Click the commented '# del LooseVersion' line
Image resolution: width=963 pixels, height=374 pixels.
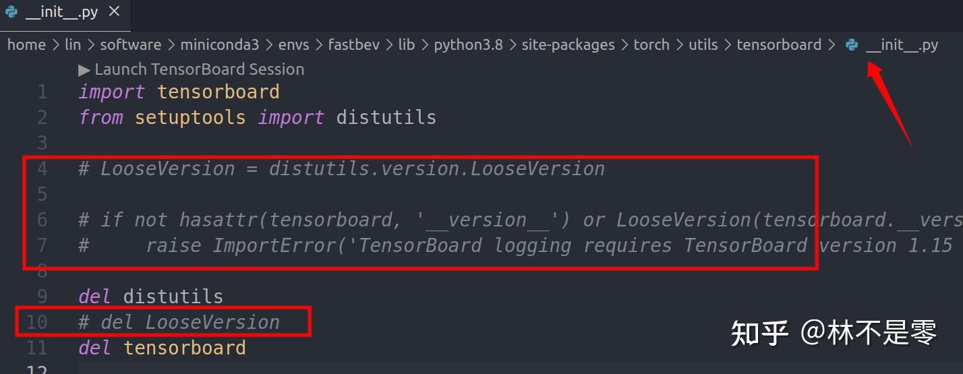click(179, 322)
